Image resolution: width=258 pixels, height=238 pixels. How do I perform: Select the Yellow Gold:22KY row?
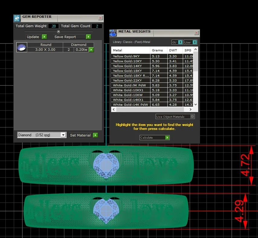152,80
